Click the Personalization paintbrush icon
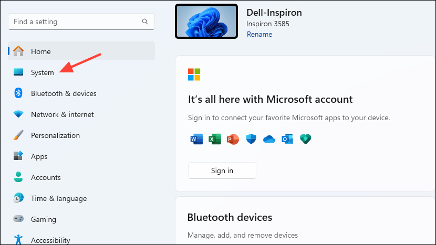Viewport: 436px width, 245px height. click(18, 135)
